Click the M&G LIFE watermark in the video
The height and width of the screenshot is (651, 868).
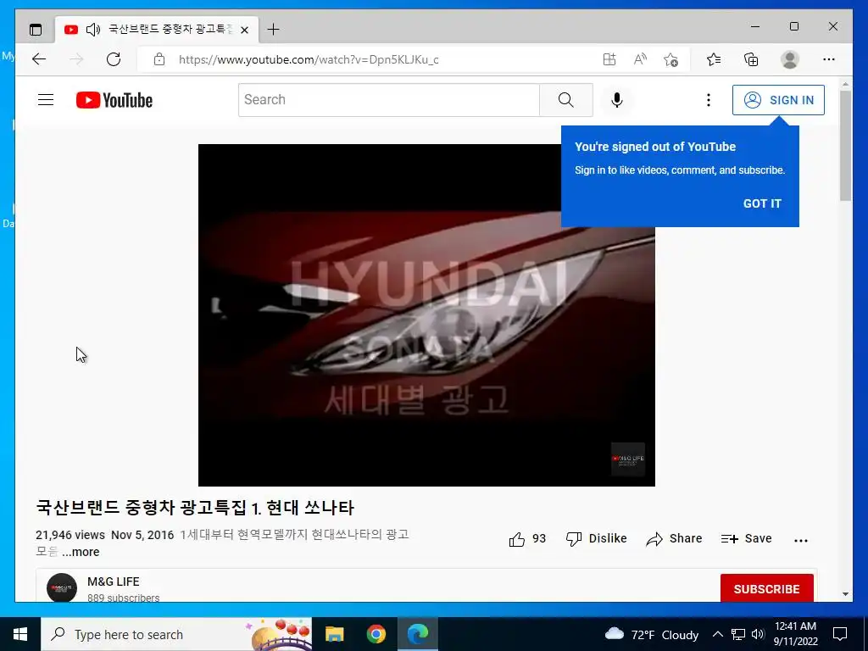pyautogui.click(x=628, y=459)
